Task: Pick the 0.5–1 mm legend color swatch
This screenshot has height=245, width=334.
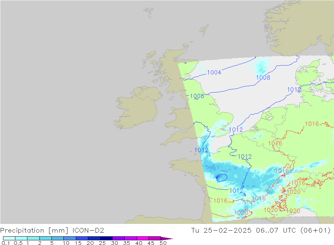Action: click(21, 238)
